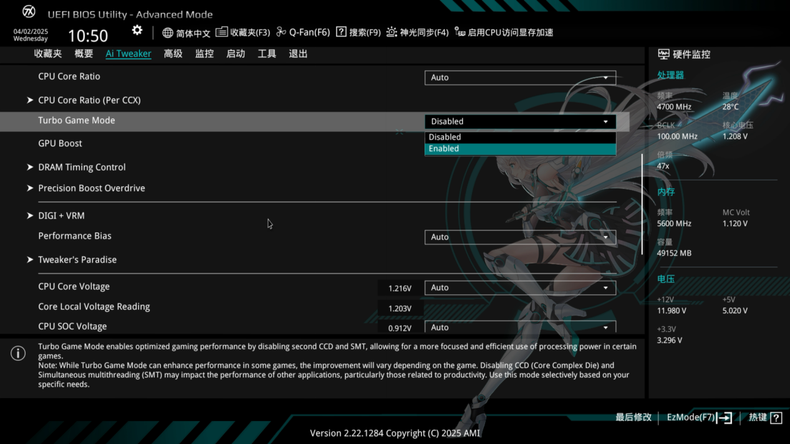
Task: Expand DRAM Timing Control settings
Action: pyautogui.click(x=82, y=167)
